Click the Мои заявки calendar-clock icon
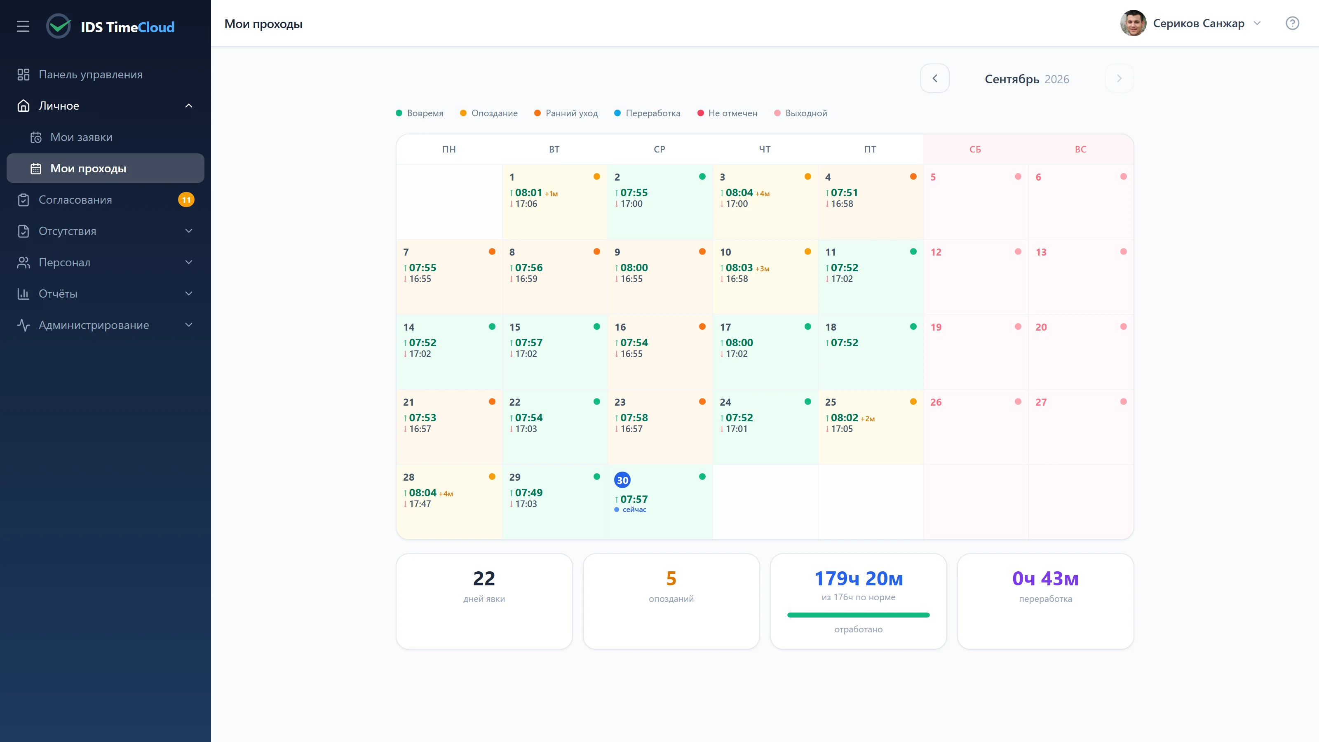The width and height of the screenshot is (1319, 742). 36,137
